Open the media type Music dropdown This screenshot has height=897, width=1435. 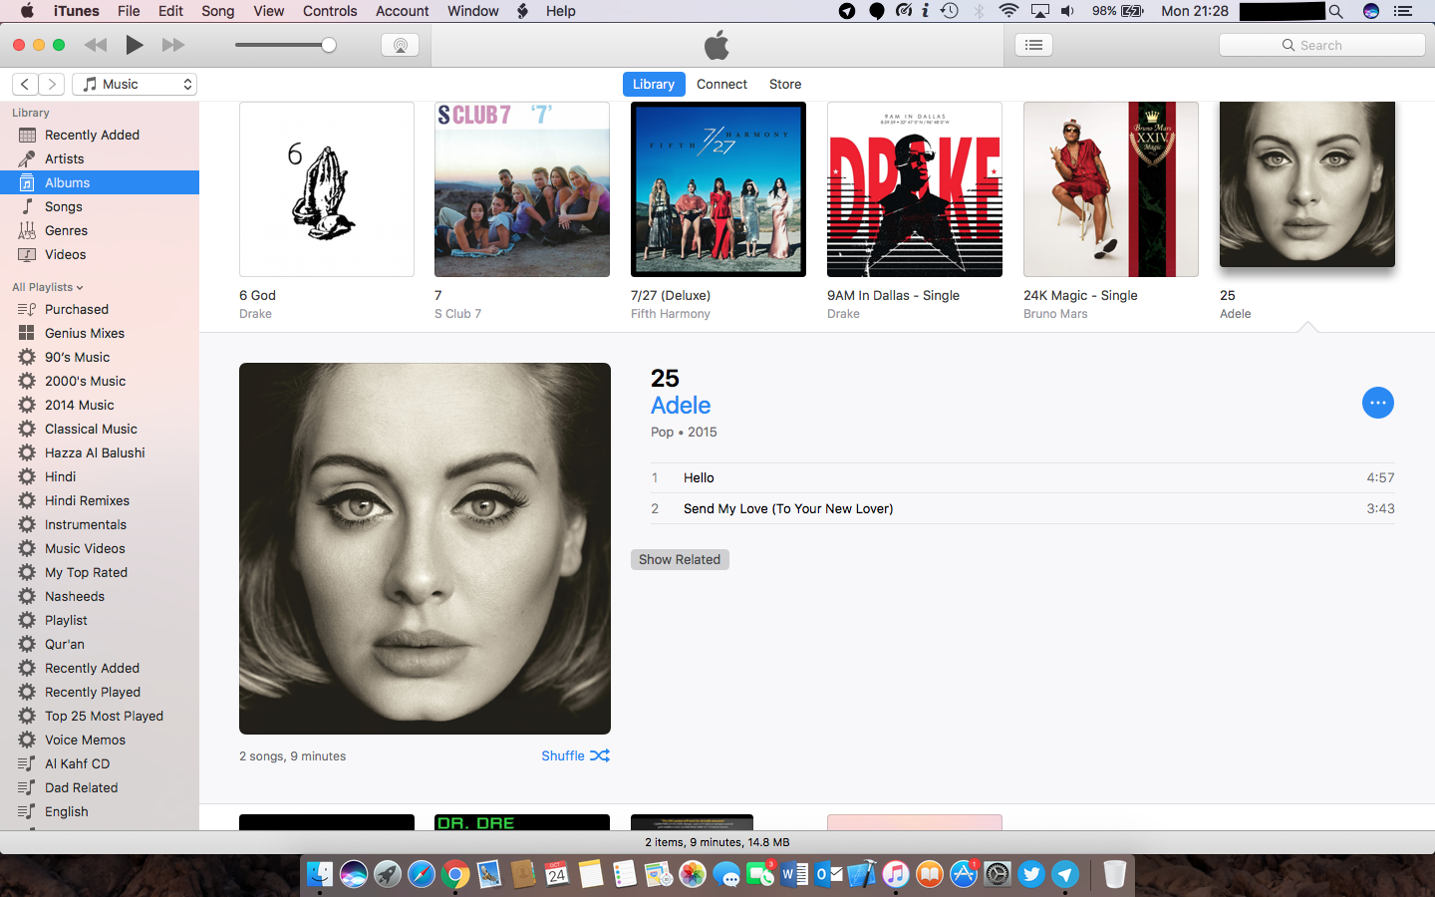pos(135,85)
